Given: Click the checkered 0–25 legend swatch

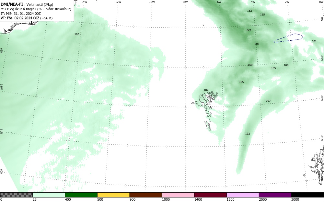Looking at the screenshot, I should 16,195.
